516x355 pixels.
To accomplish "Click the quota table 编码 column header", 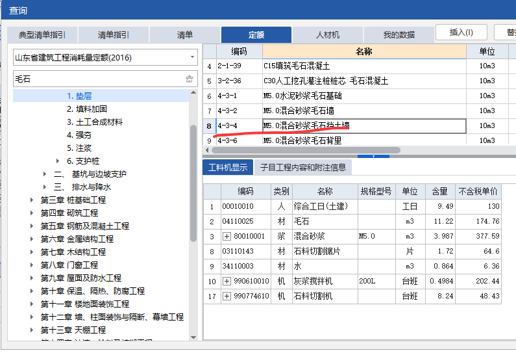I will pyautogui.click(x=239, y=51).
